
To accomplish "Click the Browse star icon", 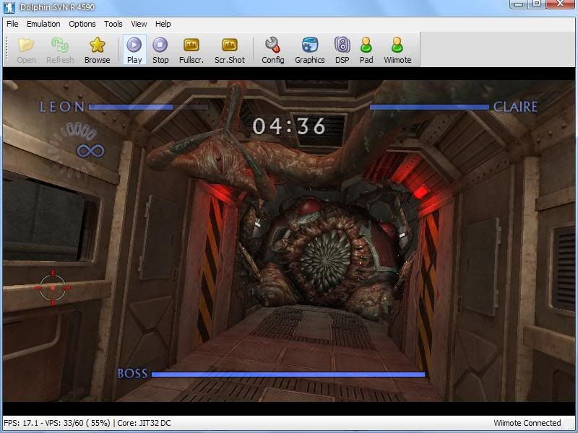I will tap(98, 50).
